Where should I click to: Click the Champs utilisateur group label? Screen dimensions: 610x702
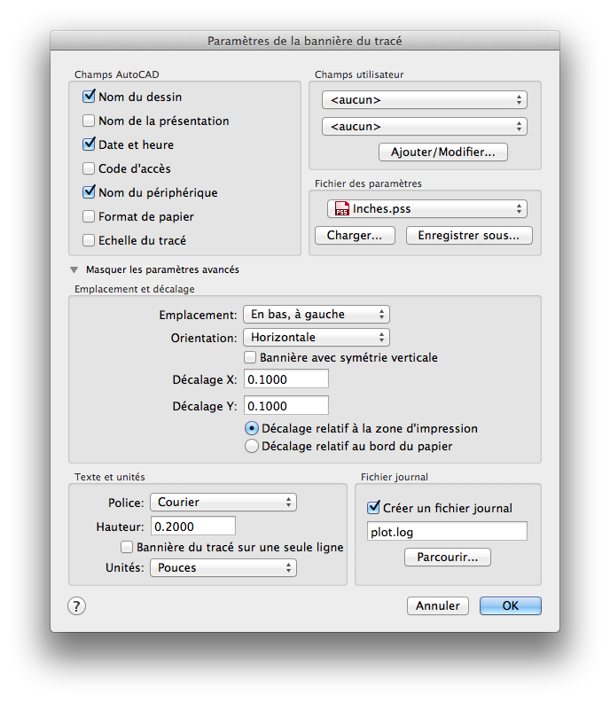[359, 74]
